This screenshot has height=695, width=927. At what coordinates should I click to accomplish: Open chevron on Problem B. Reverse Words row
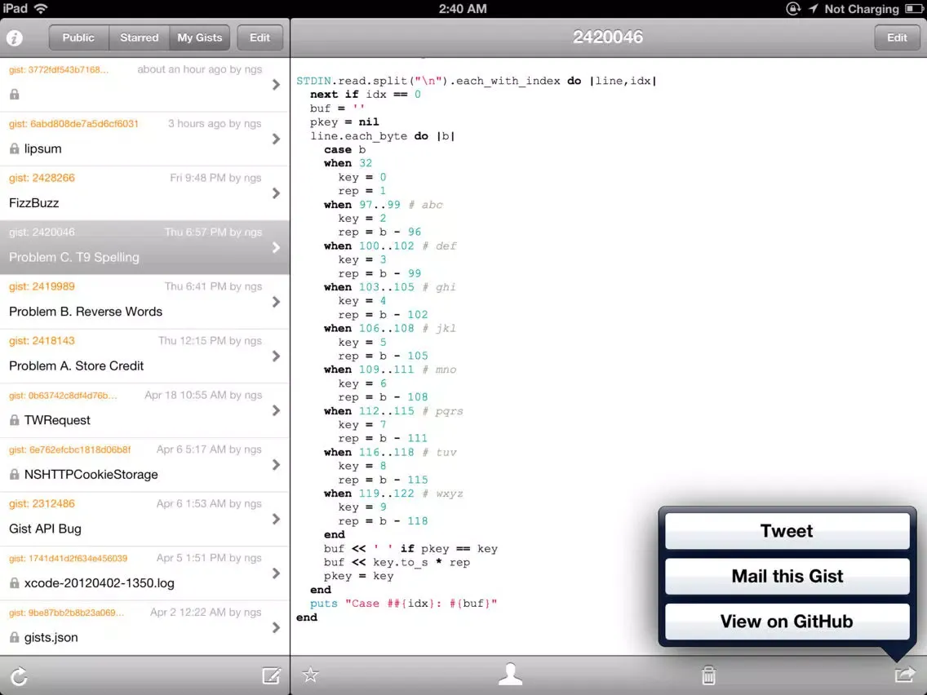[276, 302]
